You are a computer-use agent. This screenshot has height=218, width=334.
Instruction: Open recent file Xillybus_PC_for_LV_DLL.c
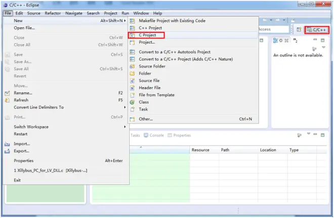tap(65, 170)
